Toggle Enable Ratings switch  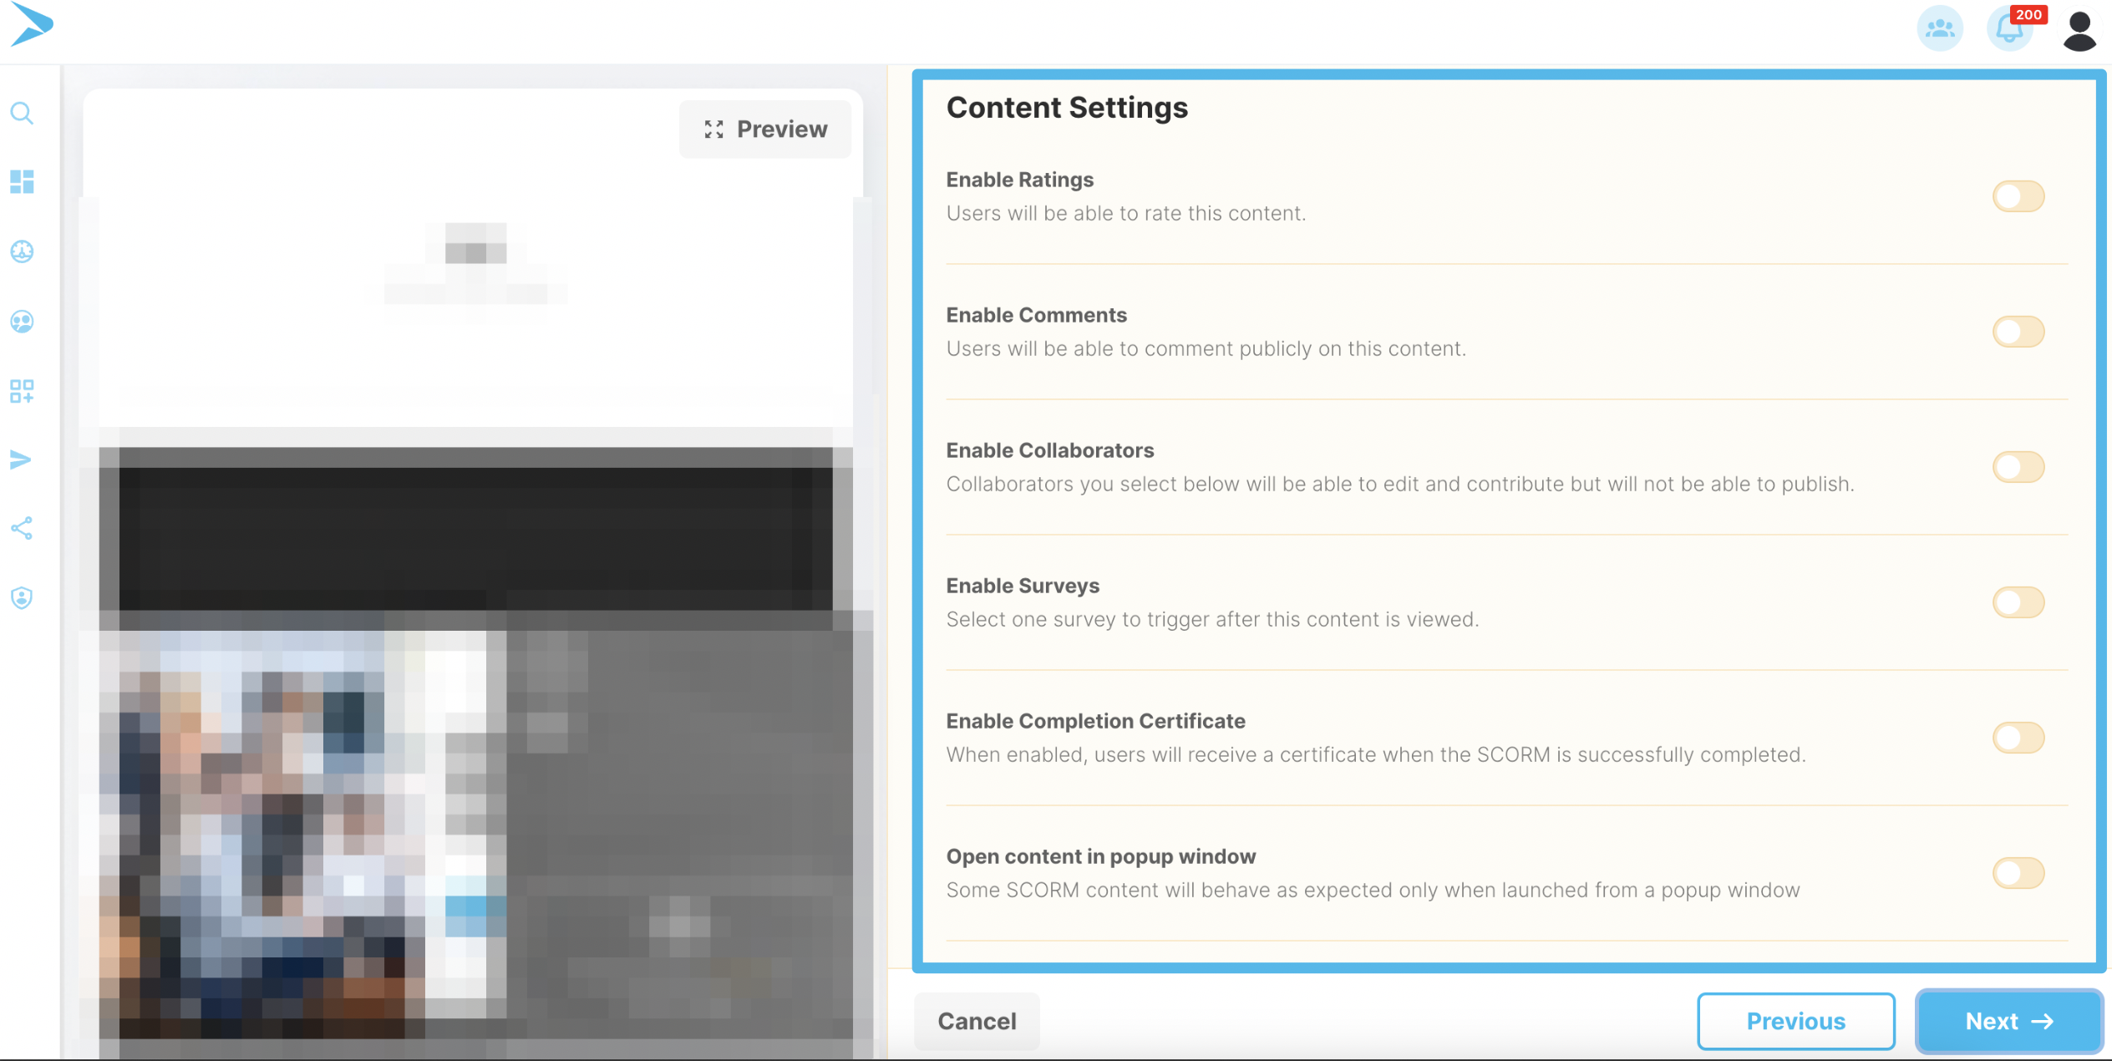click(x=2018, y=196)
